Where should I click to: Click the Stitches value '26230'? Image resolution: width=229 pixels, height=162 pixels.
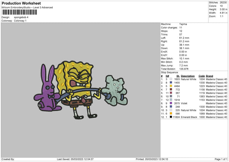click(x=223, y=3)
